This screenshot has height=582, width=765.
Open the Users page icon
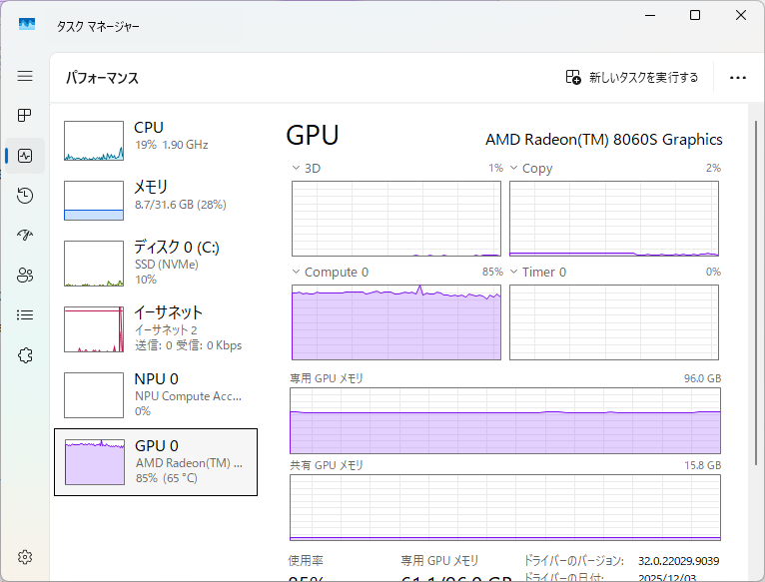pos(25,276)
